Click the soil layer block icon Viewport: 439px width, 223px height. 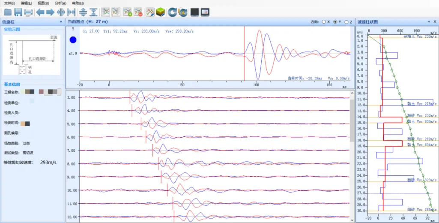pyautogui.click(x=160, y=12)
